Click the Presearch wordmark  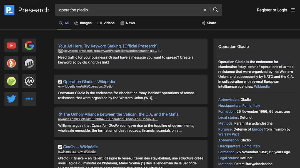(x=34, y=10)
